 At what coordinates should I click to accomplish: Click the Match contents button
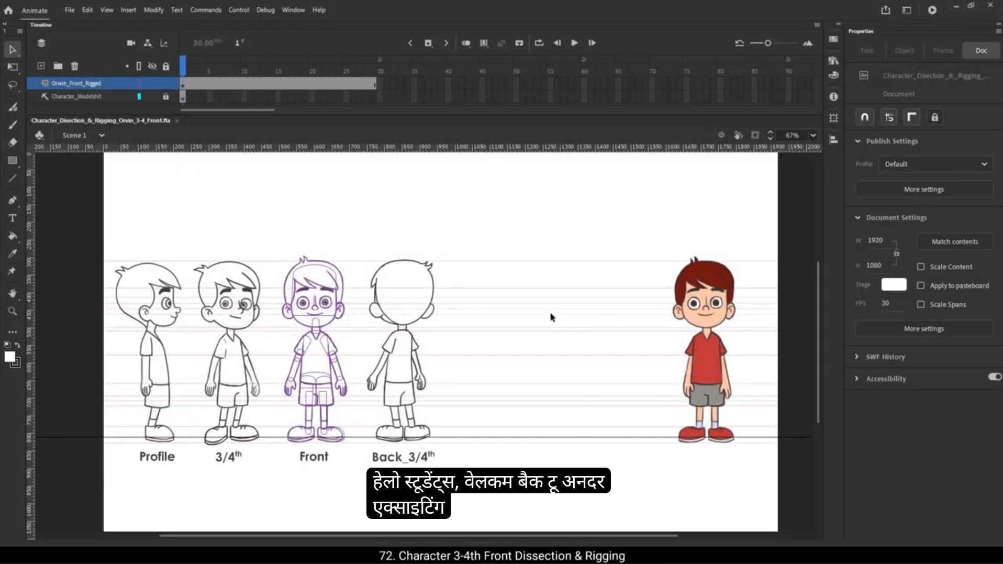point(955,241)
